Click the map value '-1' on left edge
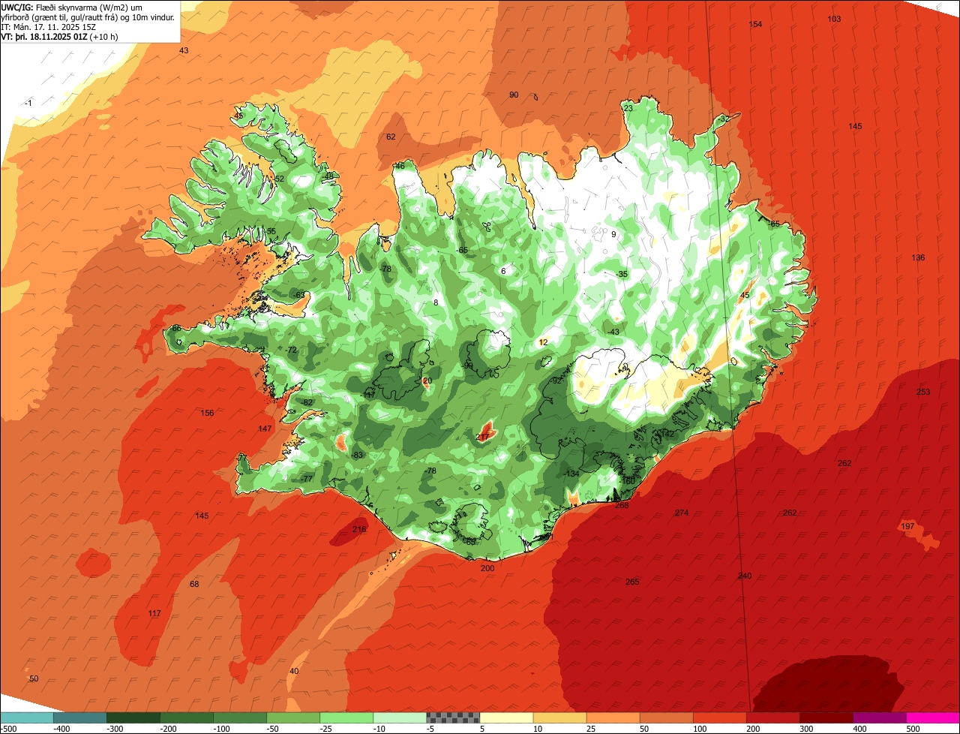 point(28,103)
